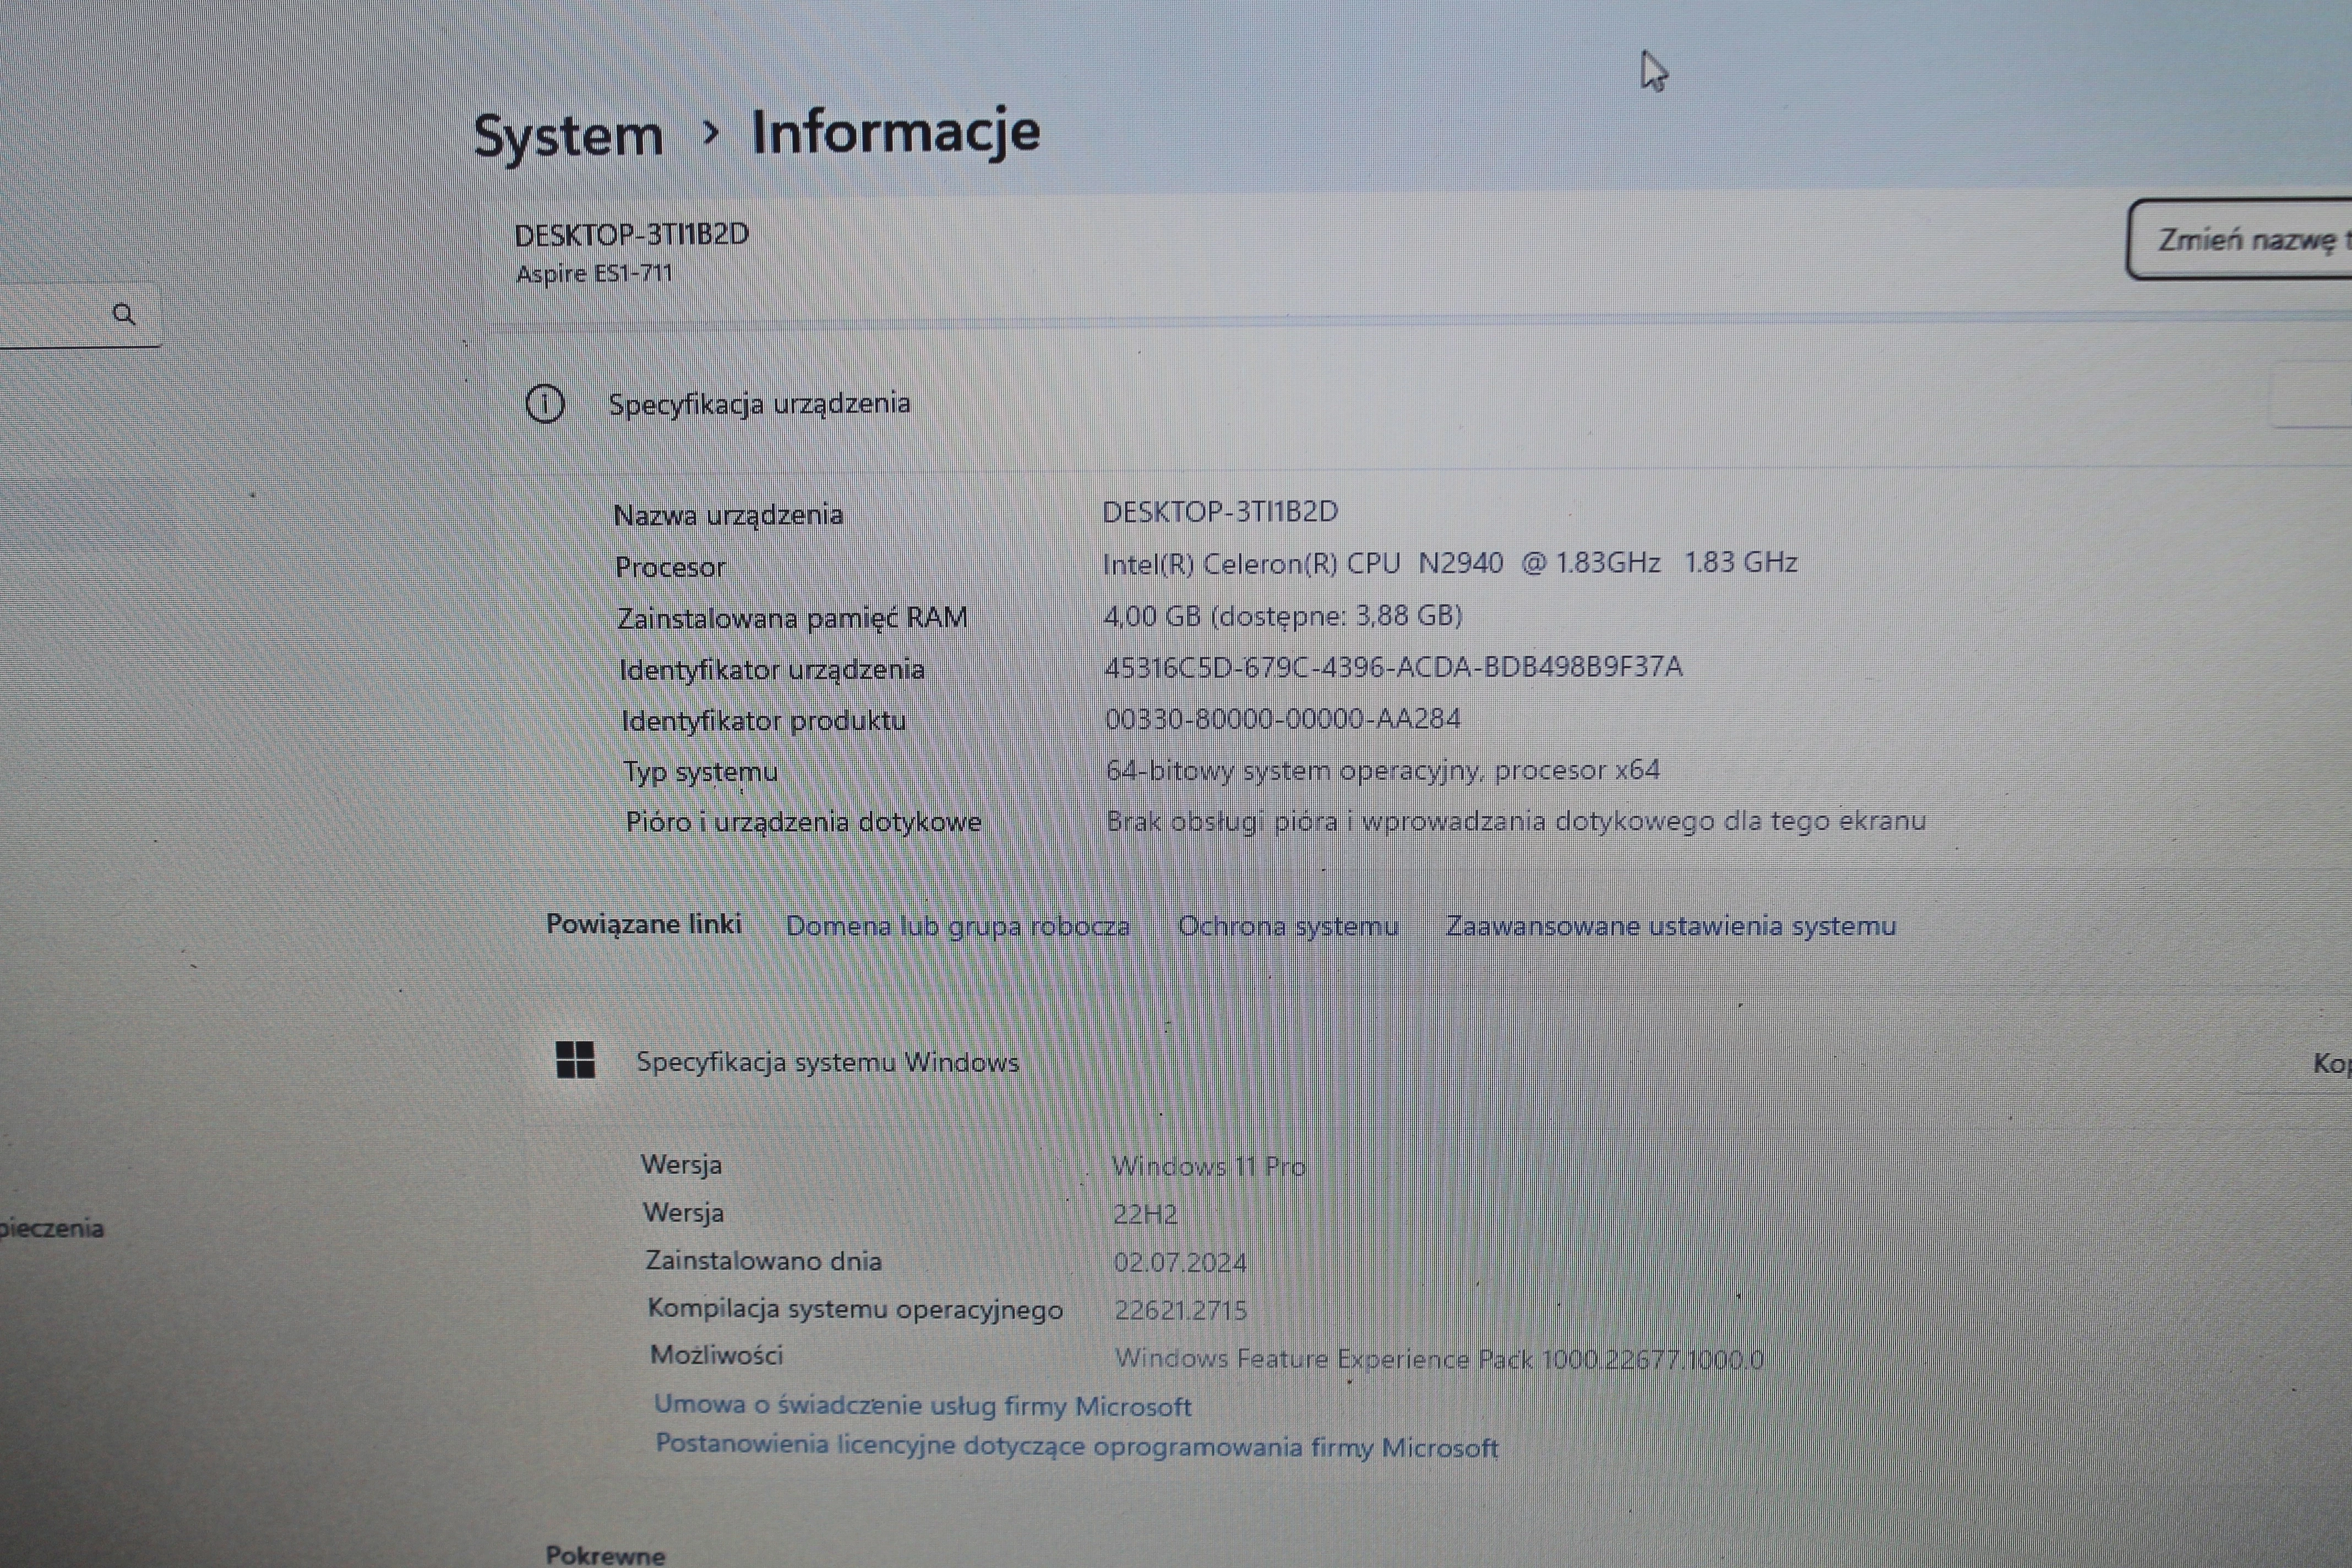The width and height of the screenshot is (2352, 1568).
Task: Click the info icon beside Specyfikacja urządzenia
Action: tap(545, 404)
